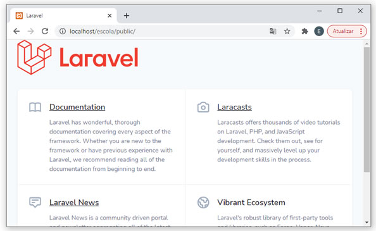Click the XAMPP favicon on Laravel tab
Image resolution: width=376 pixels, height=231 pixels.
point(19,16)
